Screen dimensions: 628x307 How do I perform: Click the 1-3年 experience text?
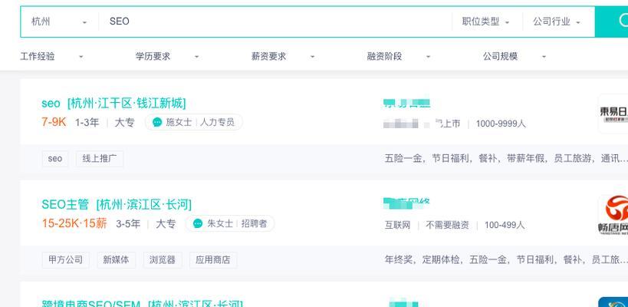87,123
